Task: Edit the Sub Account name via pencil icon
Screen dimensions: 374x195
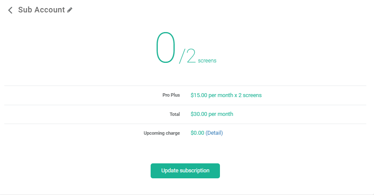Action: coord(70,10)
